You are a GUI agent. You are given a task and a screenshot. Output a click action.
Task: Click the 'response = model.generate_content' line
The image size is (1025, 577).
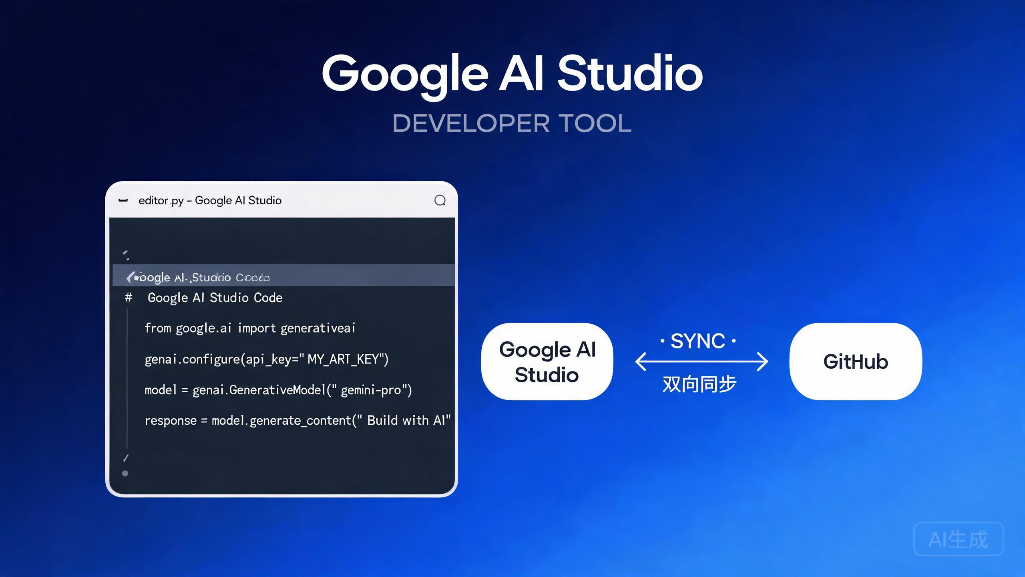pyautogui.click(x=297, y=420)
